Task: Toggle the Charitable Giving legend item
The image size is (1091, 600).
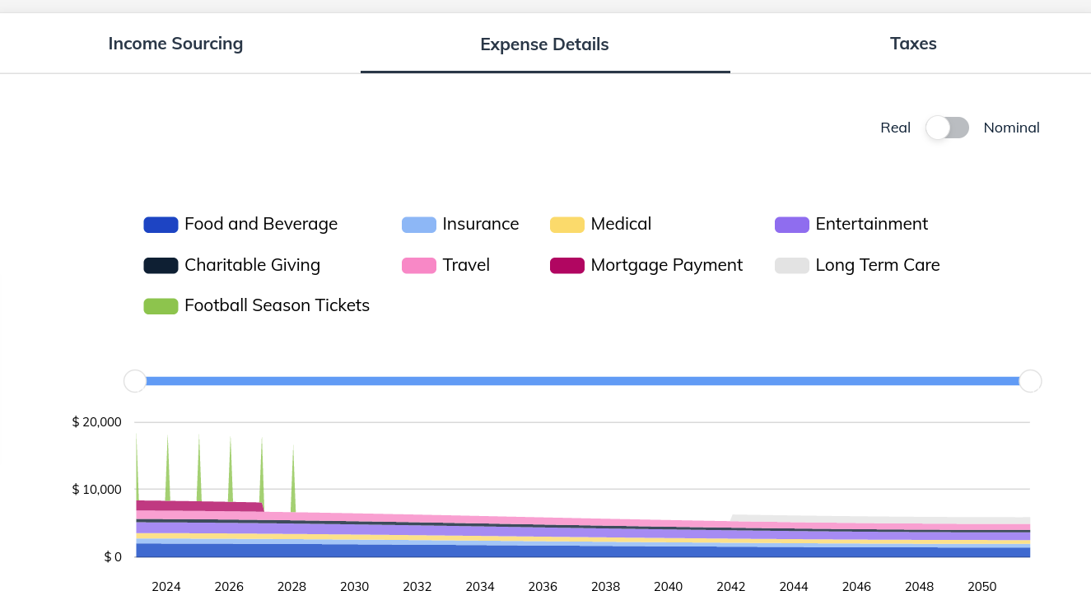Action: [x=231, y=265]
